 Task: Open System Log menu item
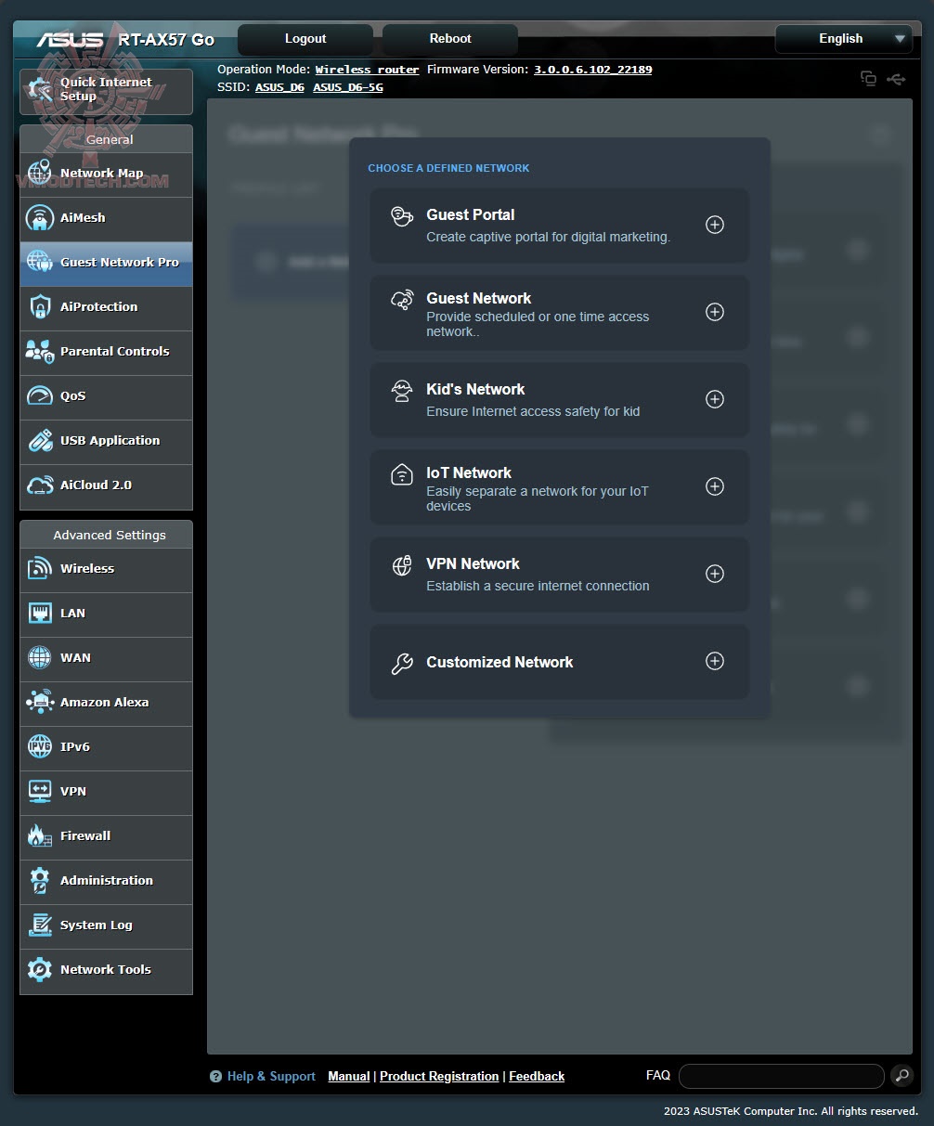[x=106, y=926]
